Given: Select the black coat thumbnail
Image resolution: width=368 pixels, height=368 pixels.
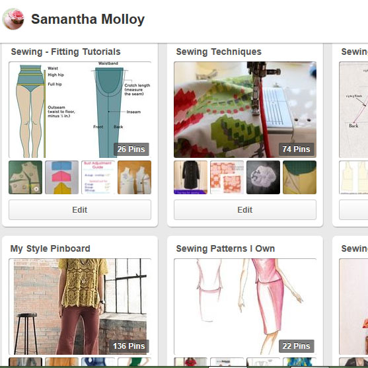Looking at the screenshot, I should pyautogui.click(x=190, y=178).
